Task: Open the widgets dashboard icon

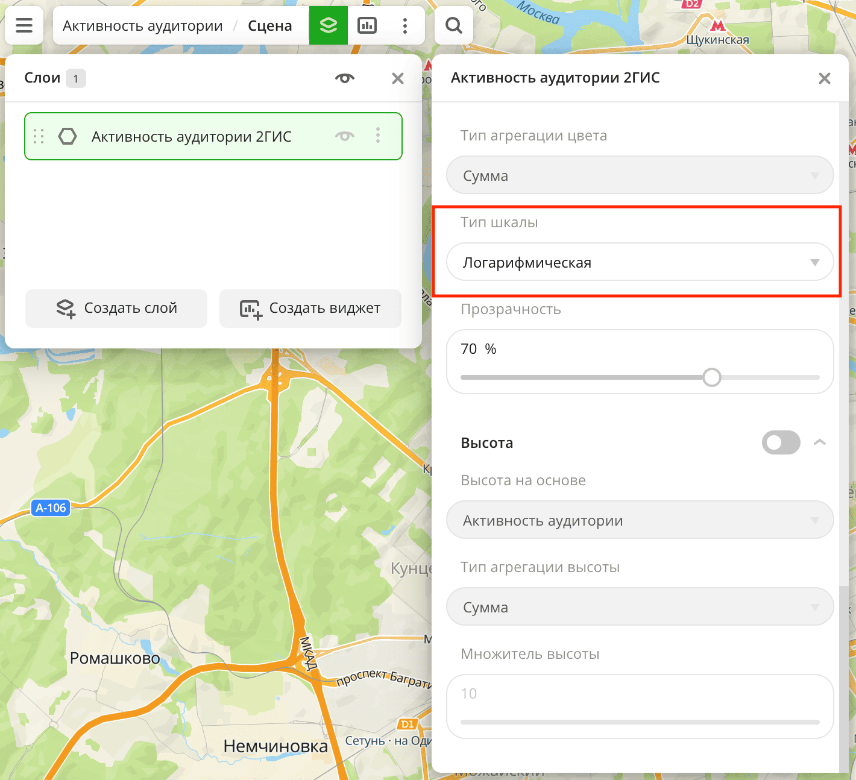Action: coord(367,25)
